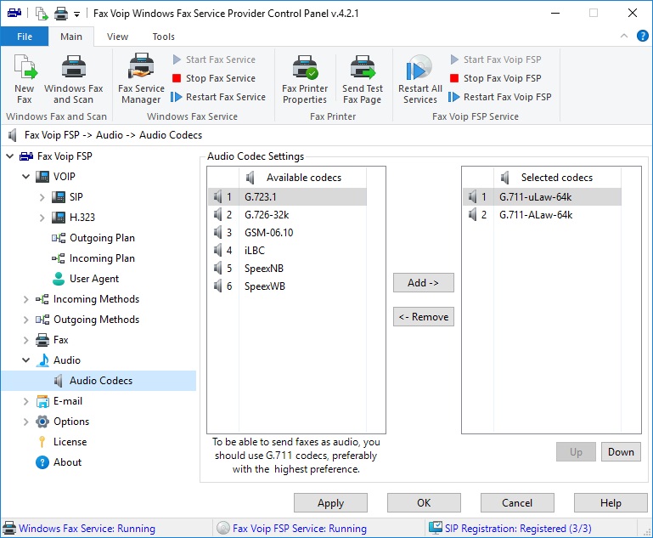Screen dimensions: 653x538
Task: Select iLBC in available codecs
Action: pyautogui.click(x=287, y=251)
